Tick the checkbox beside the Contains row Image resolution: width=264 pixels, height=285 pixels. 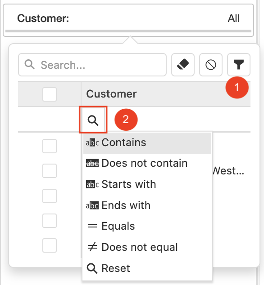point(50,146)
